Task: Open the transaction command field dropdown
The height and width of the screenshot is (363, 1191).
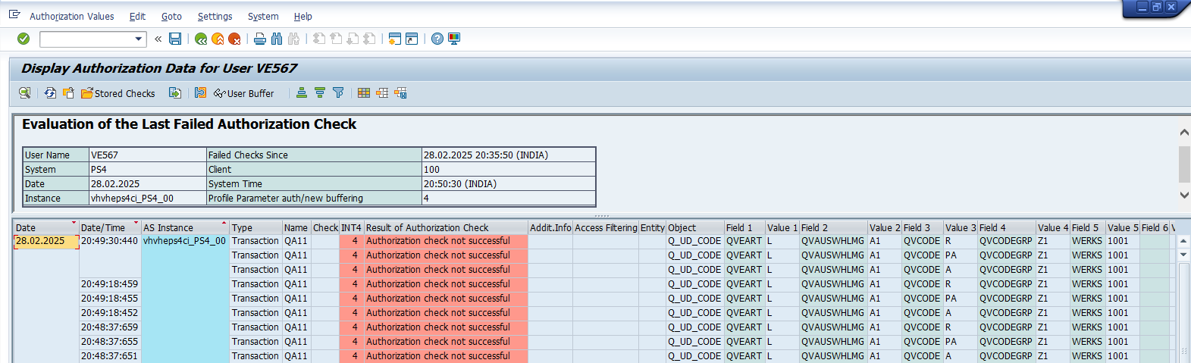Action: 139,39
